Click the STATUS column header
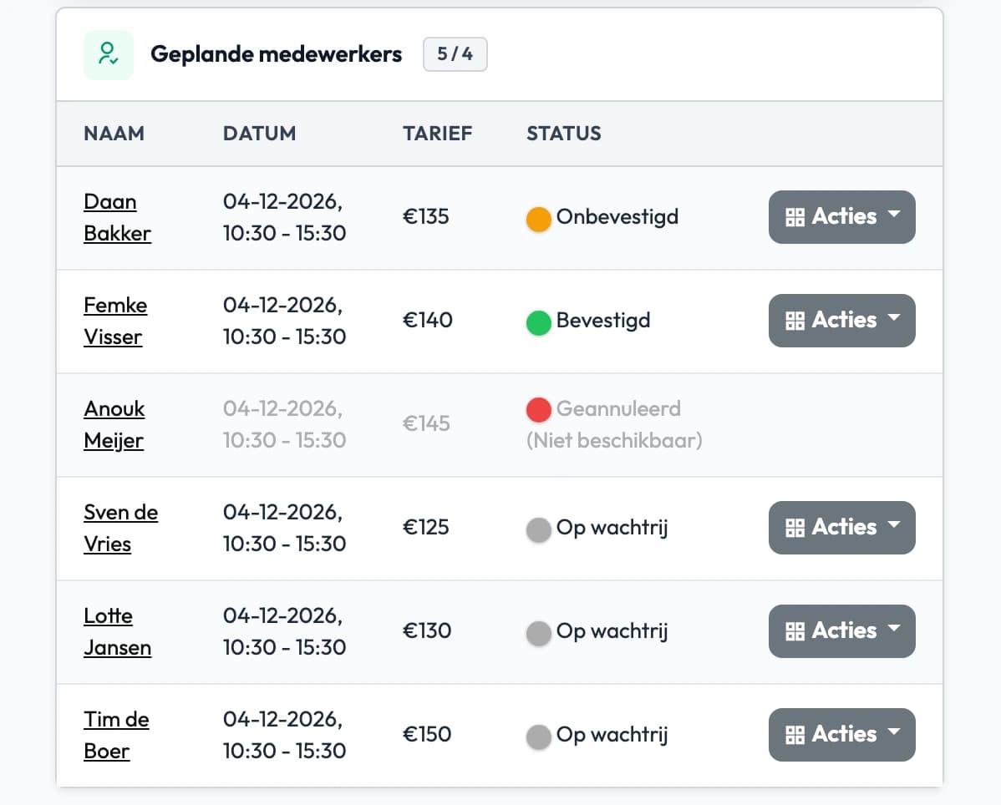The width and height of the screenshot is (1001, 805). 564,134
